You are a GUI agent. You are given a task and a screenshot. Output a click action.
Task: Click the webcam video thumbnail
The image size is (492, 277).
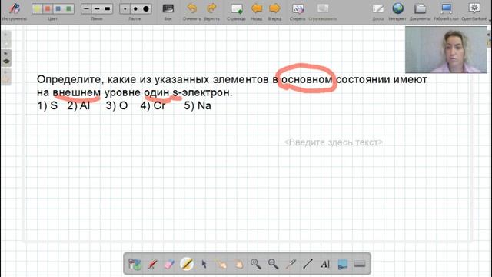click(x=446, y=49)
